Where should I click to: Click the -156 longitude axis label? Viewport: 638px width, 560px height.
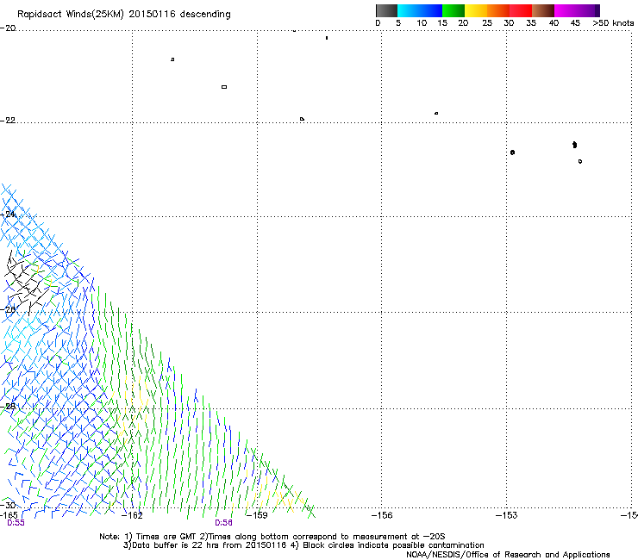pos(382,515)
